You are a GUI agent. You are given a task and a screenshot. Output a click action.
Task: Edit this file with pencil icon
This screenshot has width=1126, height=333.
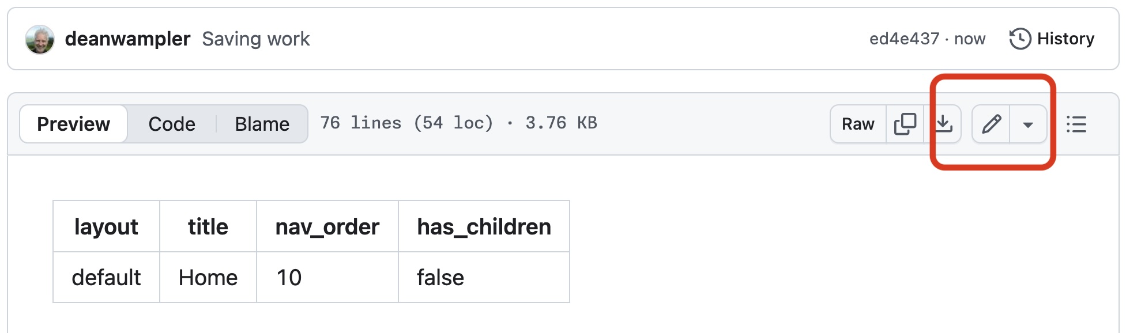click(x=991, y=124)
